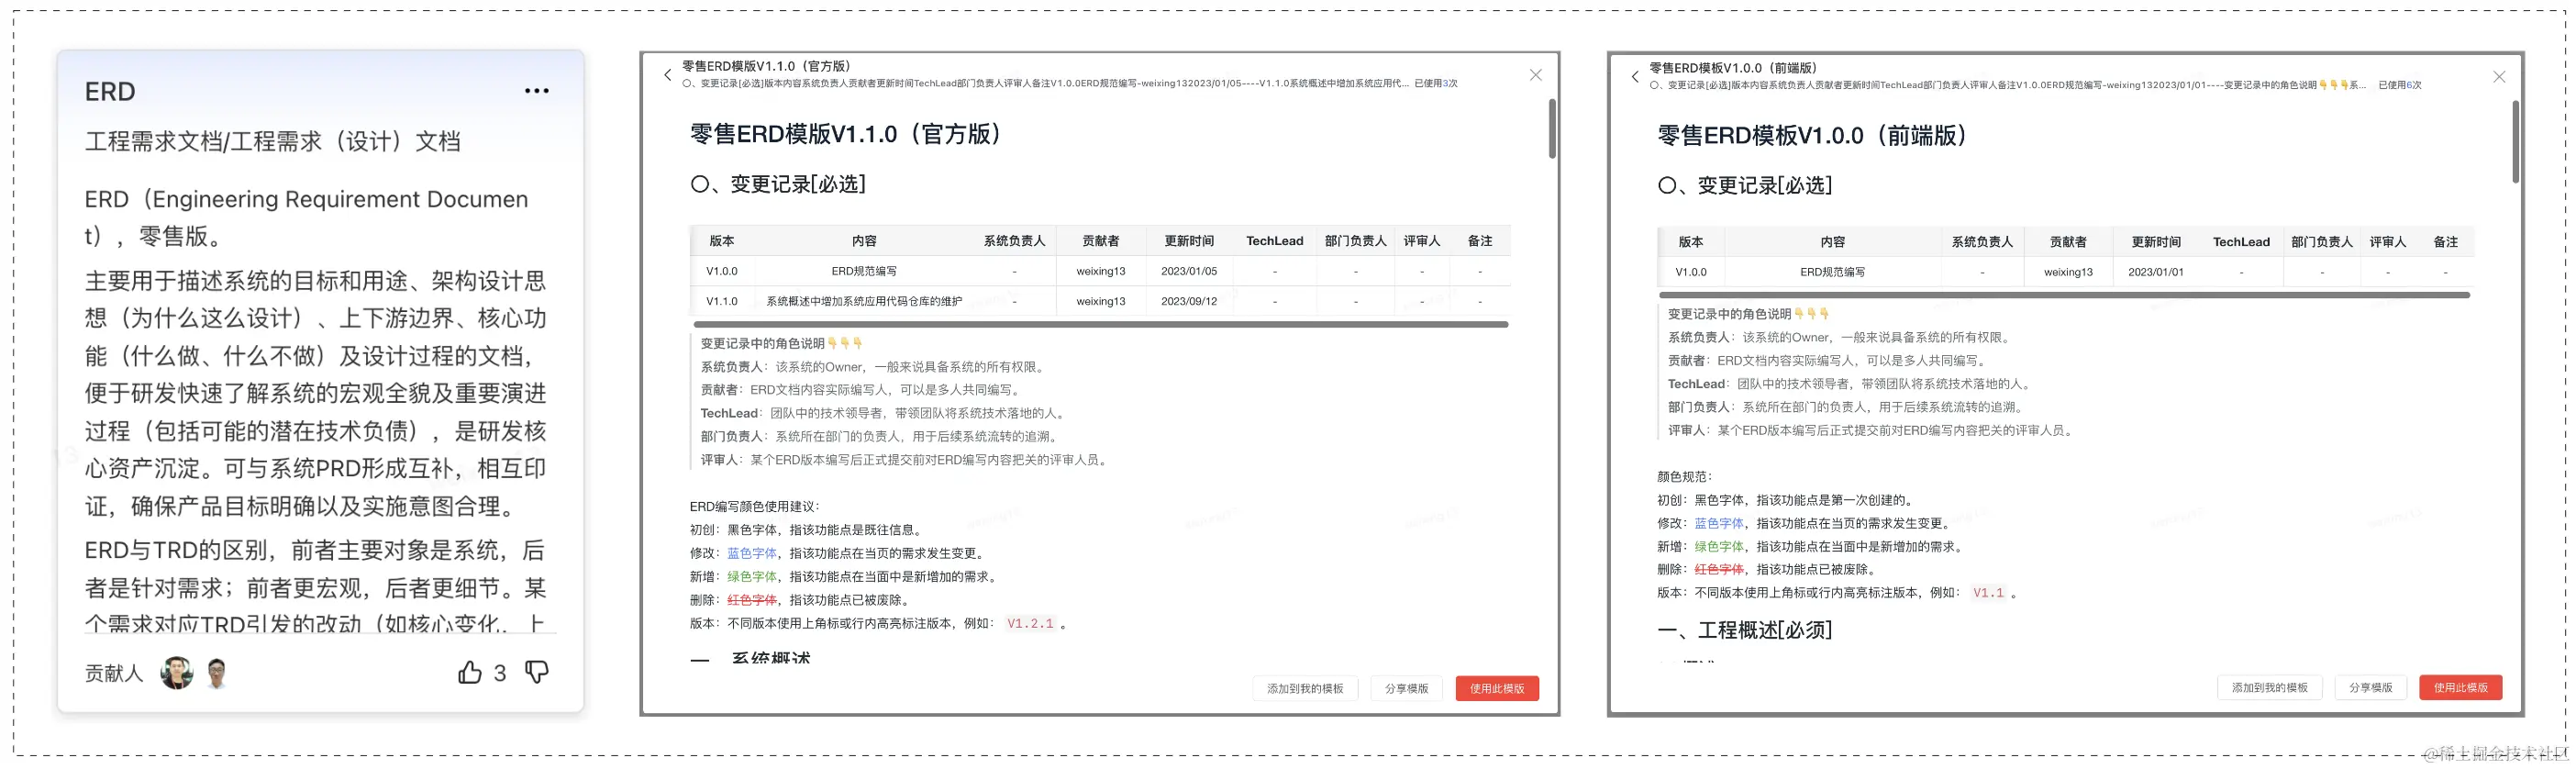
Task: Go back from V1.0.0 frontend template preview
Action: coord(1635,77)
